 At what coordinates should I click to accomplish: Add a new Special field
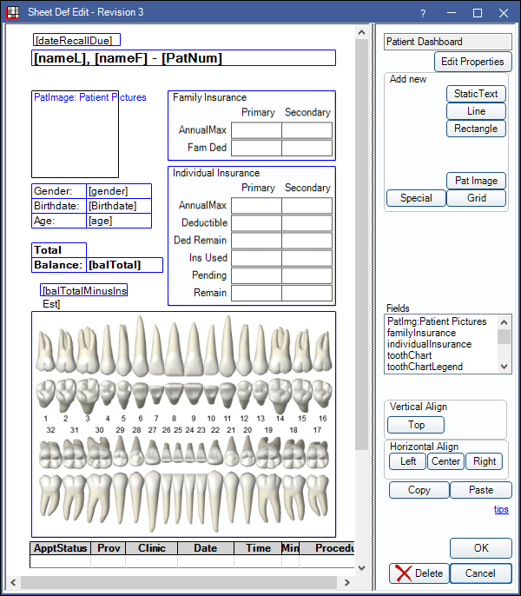[x=416, y=198]
